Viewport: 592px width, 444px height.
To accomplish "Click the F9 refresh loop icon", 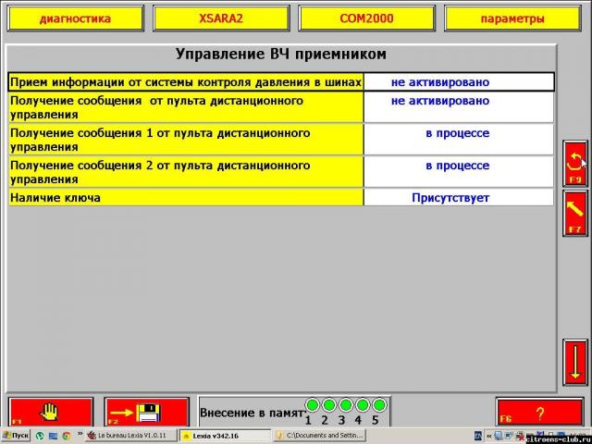I will [x=575, y=164].
